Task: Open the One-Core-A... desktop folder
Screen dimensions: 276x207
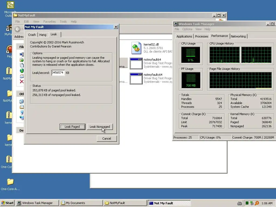Action: pyautogui.click(x=10, y=182)
